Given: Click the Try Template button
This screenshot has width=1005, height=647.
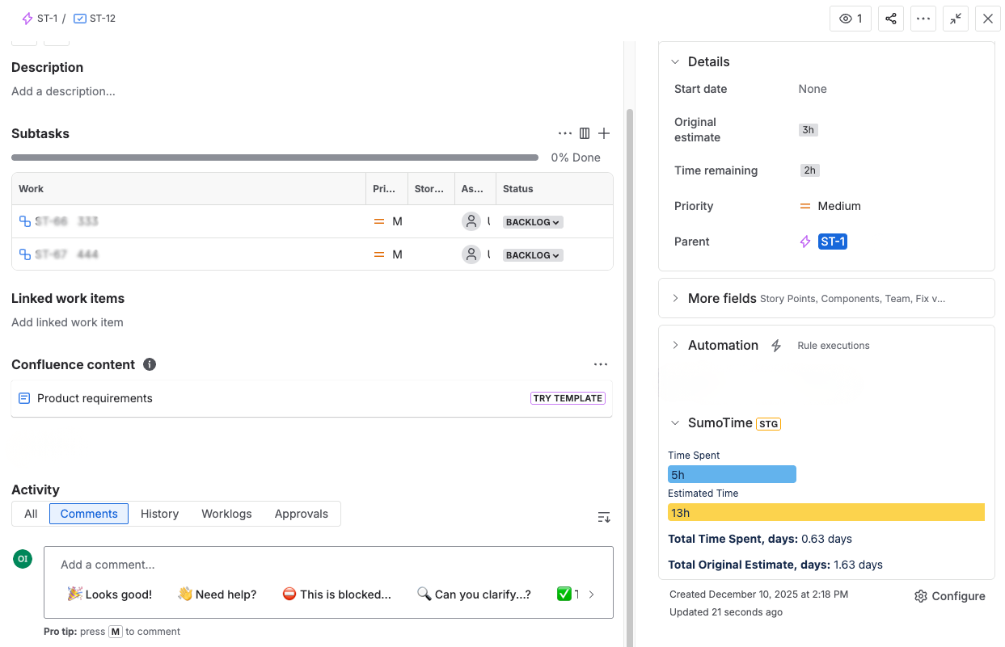Looking at the screenshot, I should click(x=568, y=398).
